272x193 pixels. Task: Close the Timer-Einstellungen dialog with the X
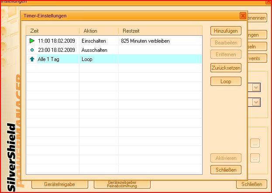243,16
